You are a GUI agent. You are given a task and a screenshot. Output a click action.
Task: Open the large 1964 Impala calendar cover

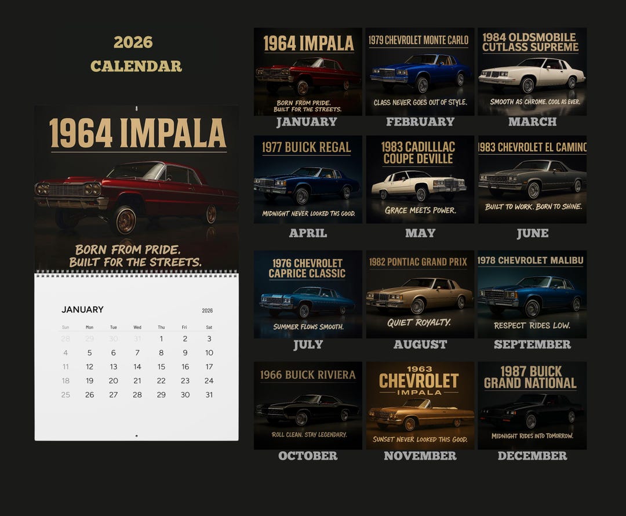point(137,186)
